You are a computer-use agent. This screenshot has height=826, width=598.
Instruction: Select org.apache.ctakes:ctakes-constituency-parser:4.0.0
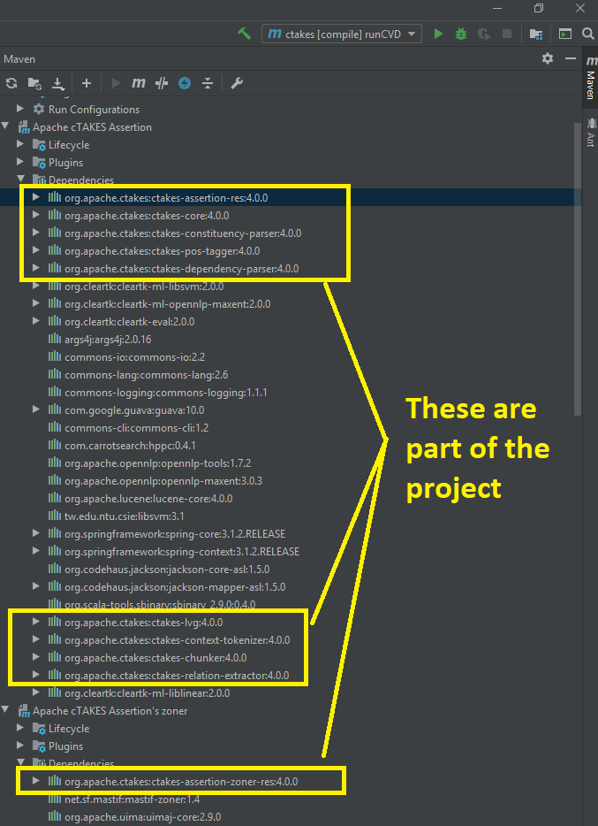point(183,233)
